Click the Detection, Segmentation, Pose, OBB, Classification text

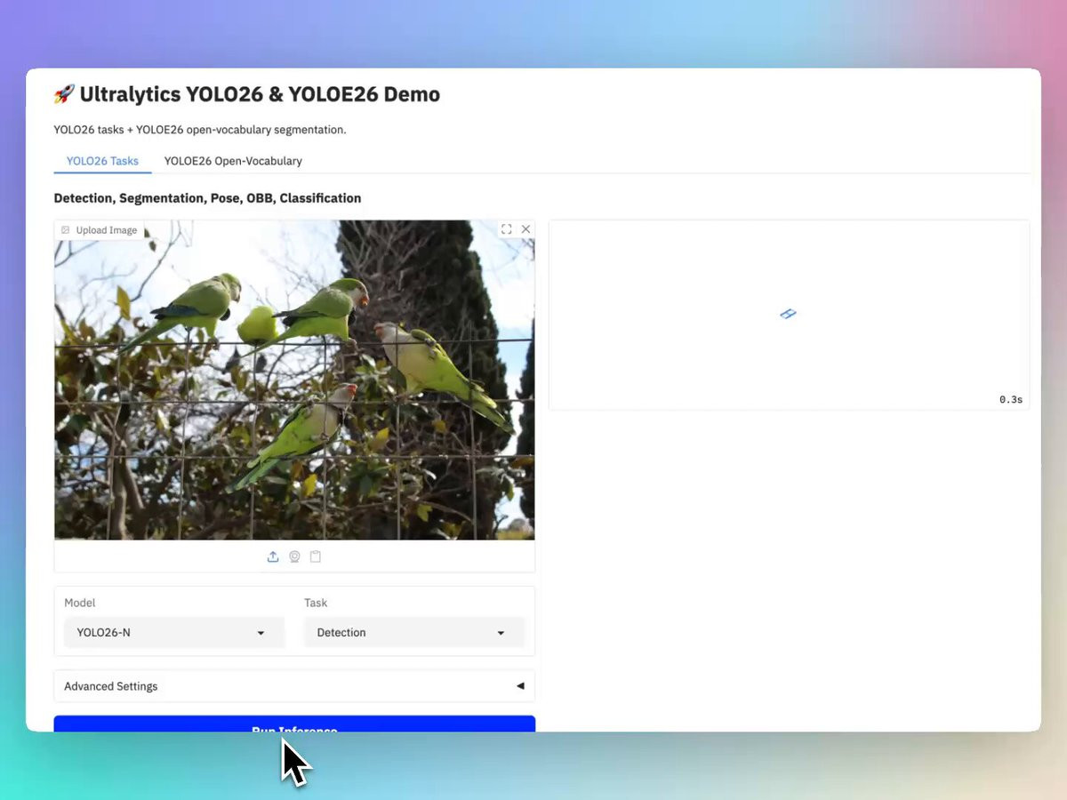point(207,198)
